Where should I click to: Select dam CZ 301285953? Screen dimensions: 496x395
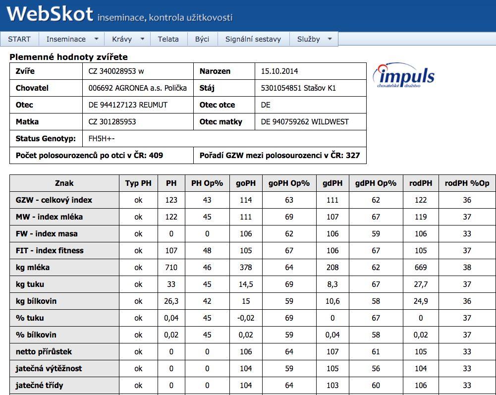[112, 121]
